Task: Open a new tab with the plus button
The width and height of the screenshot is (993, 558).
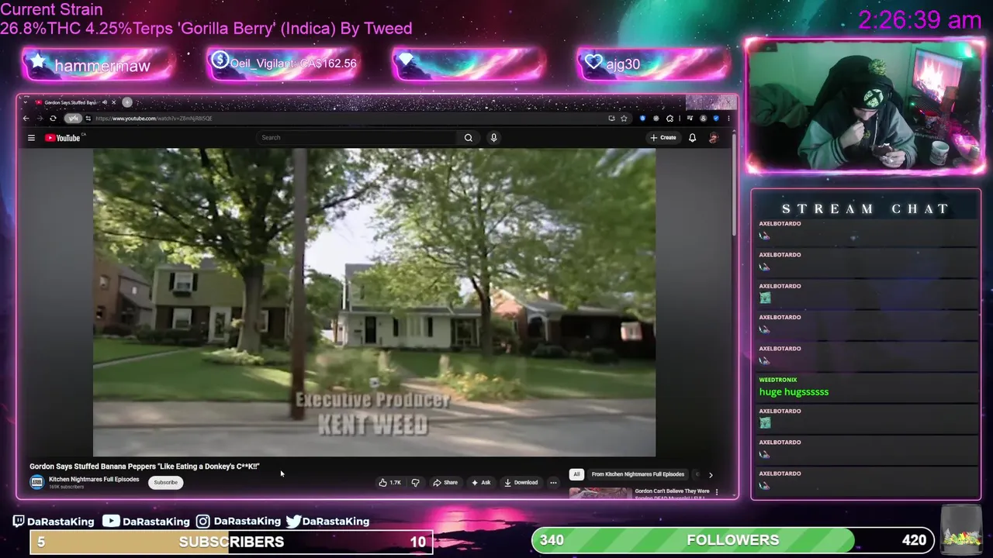Action: pyautogui.click(x=127, y=102)
